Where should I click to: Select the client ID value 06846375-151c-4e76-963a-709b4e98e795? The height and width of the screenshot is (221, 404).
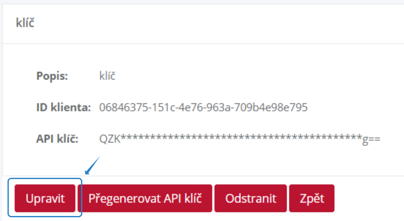click(203, 107)
